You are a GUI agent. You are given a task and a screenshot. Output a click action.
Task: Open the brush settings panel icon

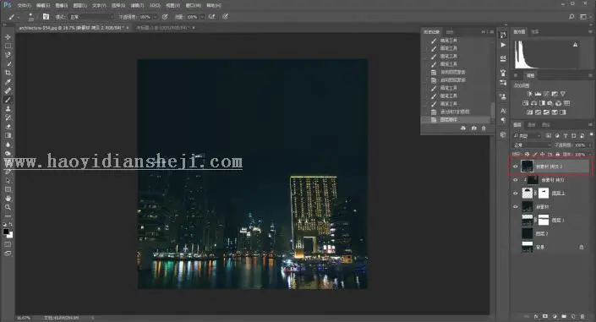[x=46, y=17]
